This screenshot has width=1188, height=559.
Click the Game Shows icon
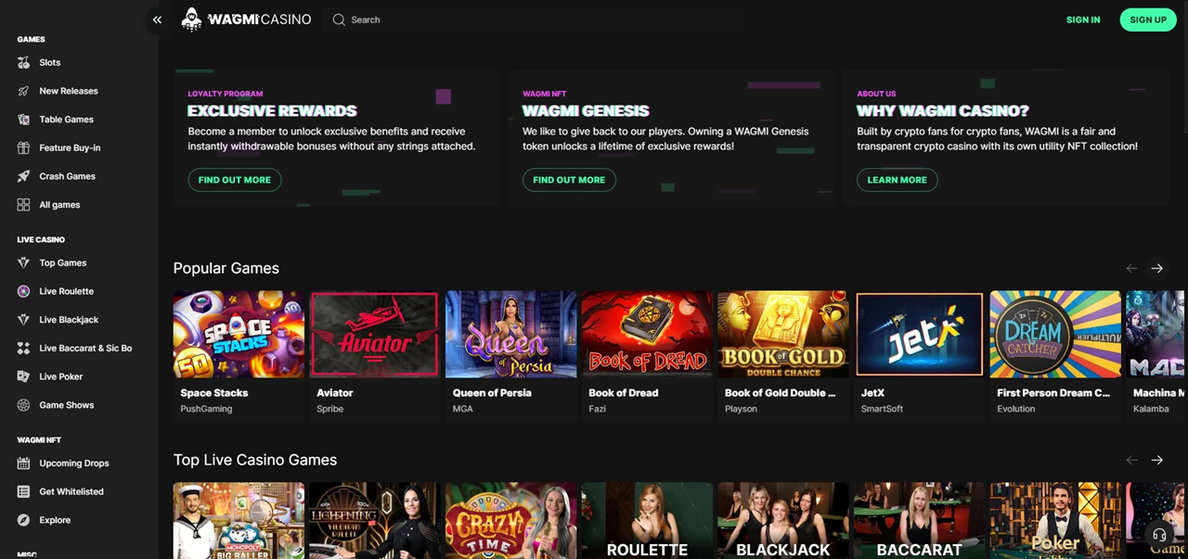coord(23,405)
